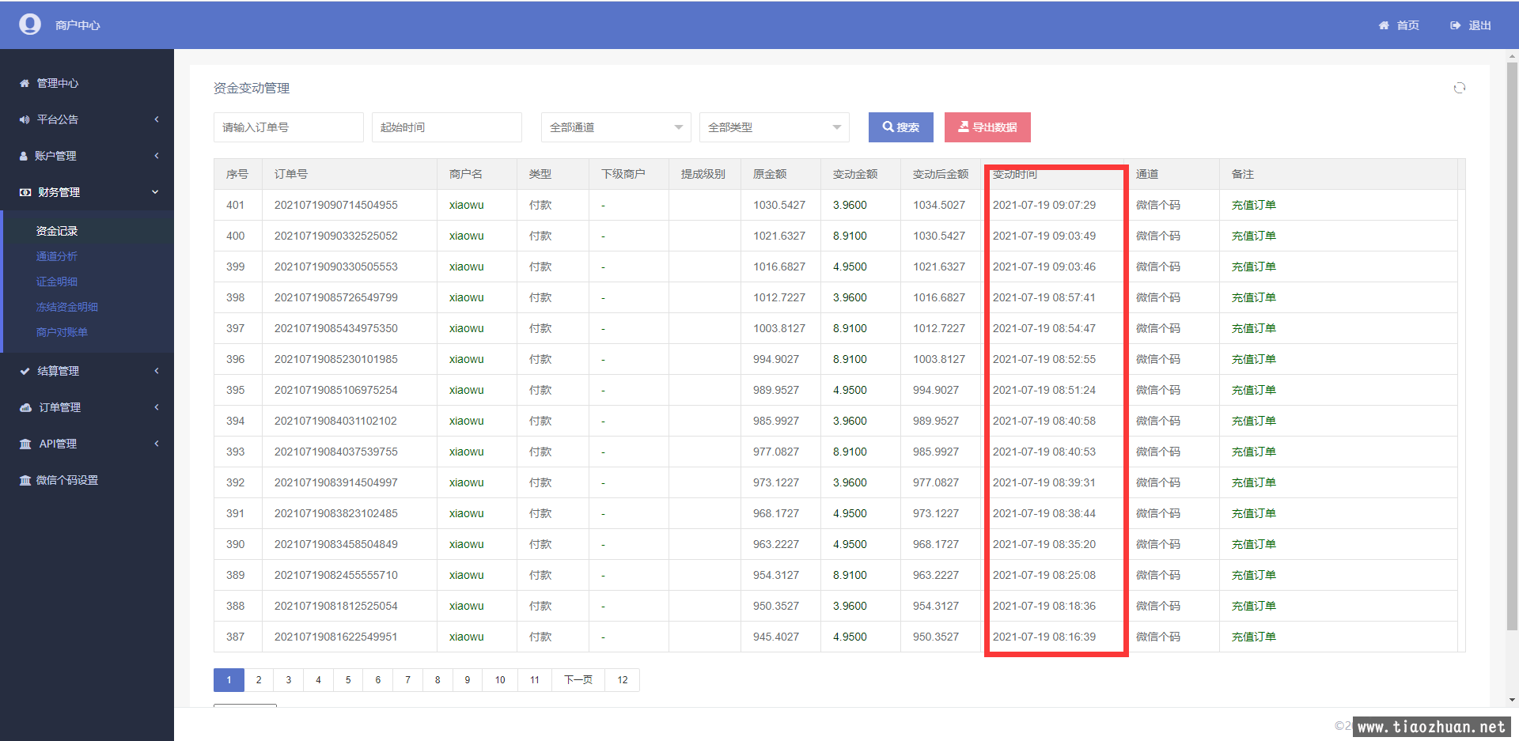Click the person icon next to 账户管理
Image resolution: width=1519 pixels, height=741 pixels.
(x=24, y=156)
